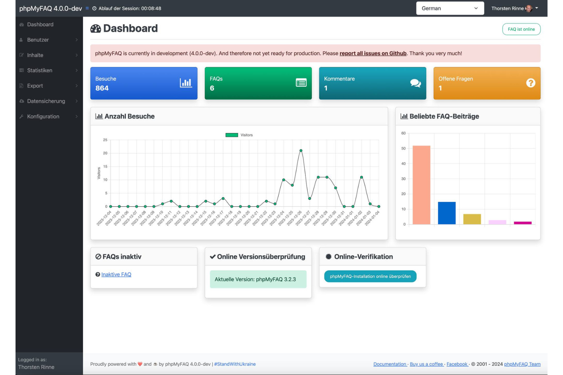
Task: Click the list icon on FAQs card
Action: coord(301,83)
